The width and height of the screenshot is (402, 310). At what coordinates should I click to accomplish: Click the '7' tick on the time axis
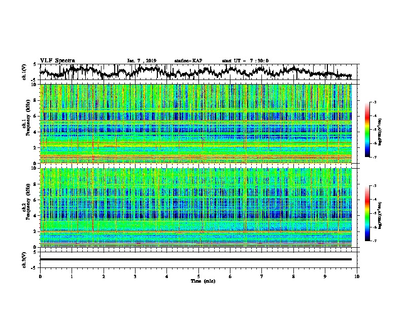coord(262,277)
